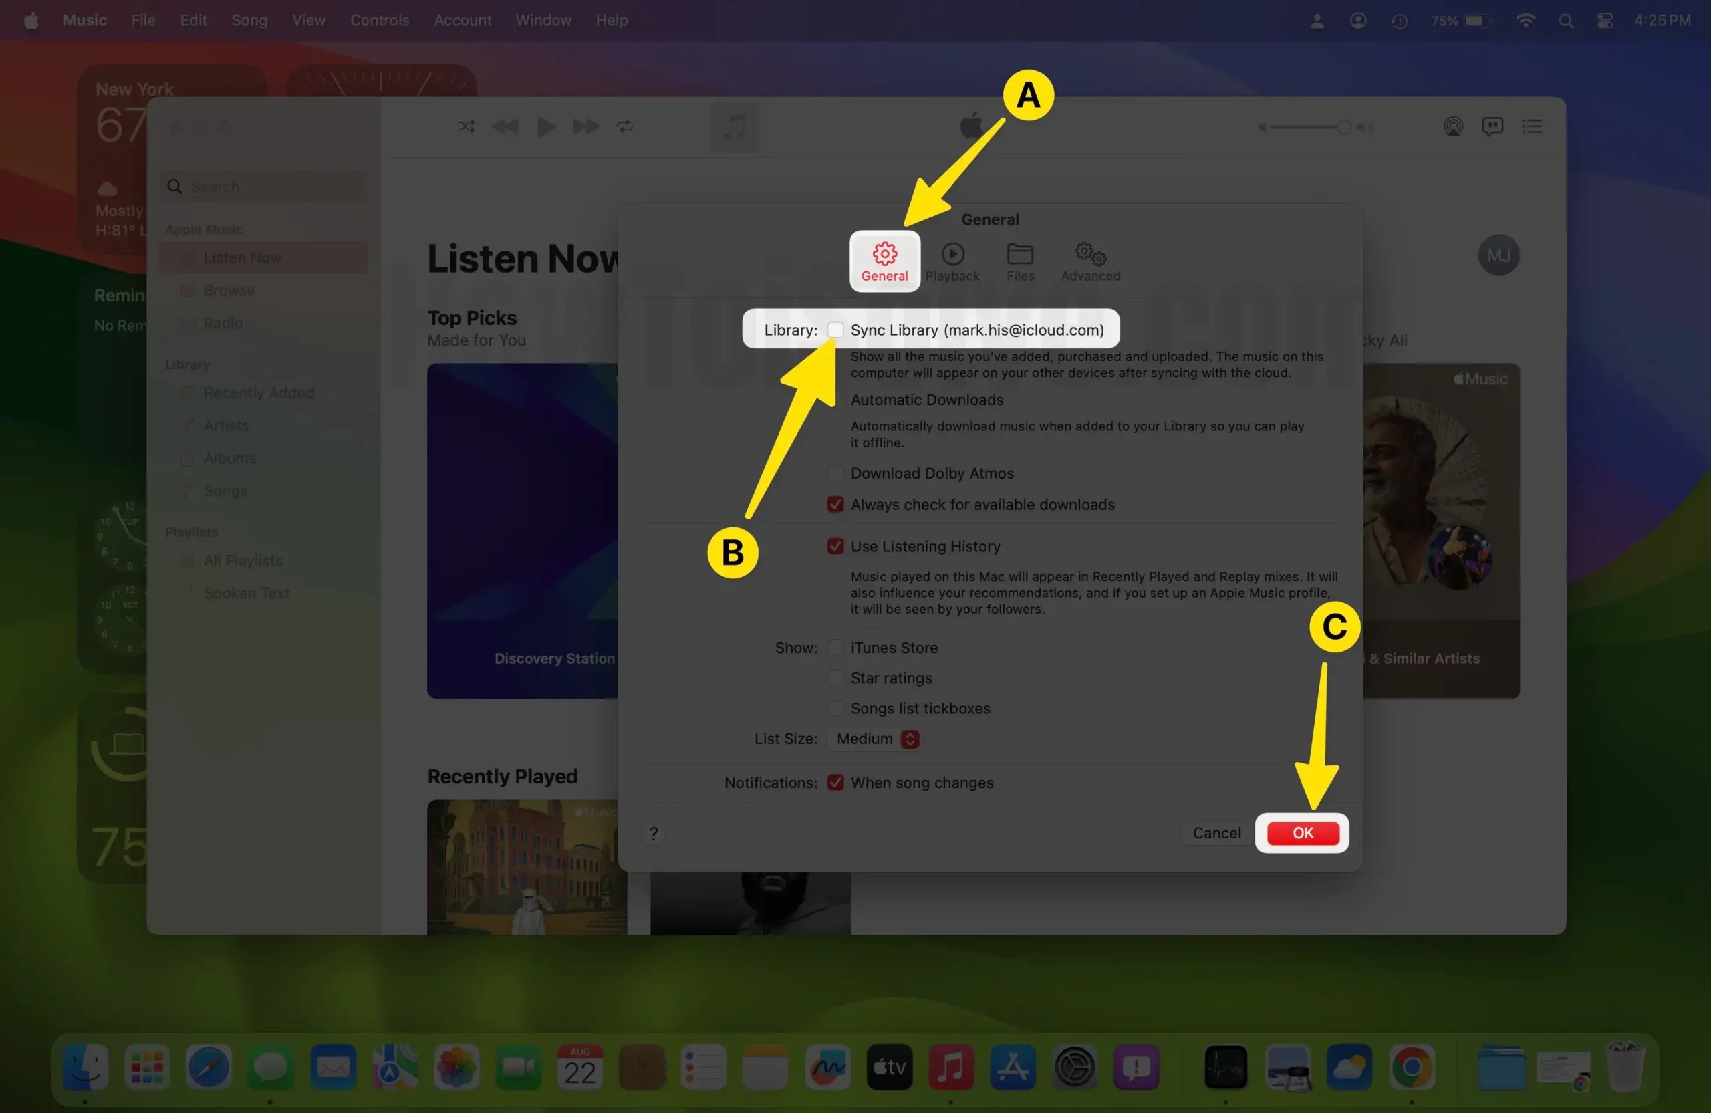This screenshot has height=1113, width=1711.
Task: Enable the Sync Library checkbox
Action: (835, 330)
